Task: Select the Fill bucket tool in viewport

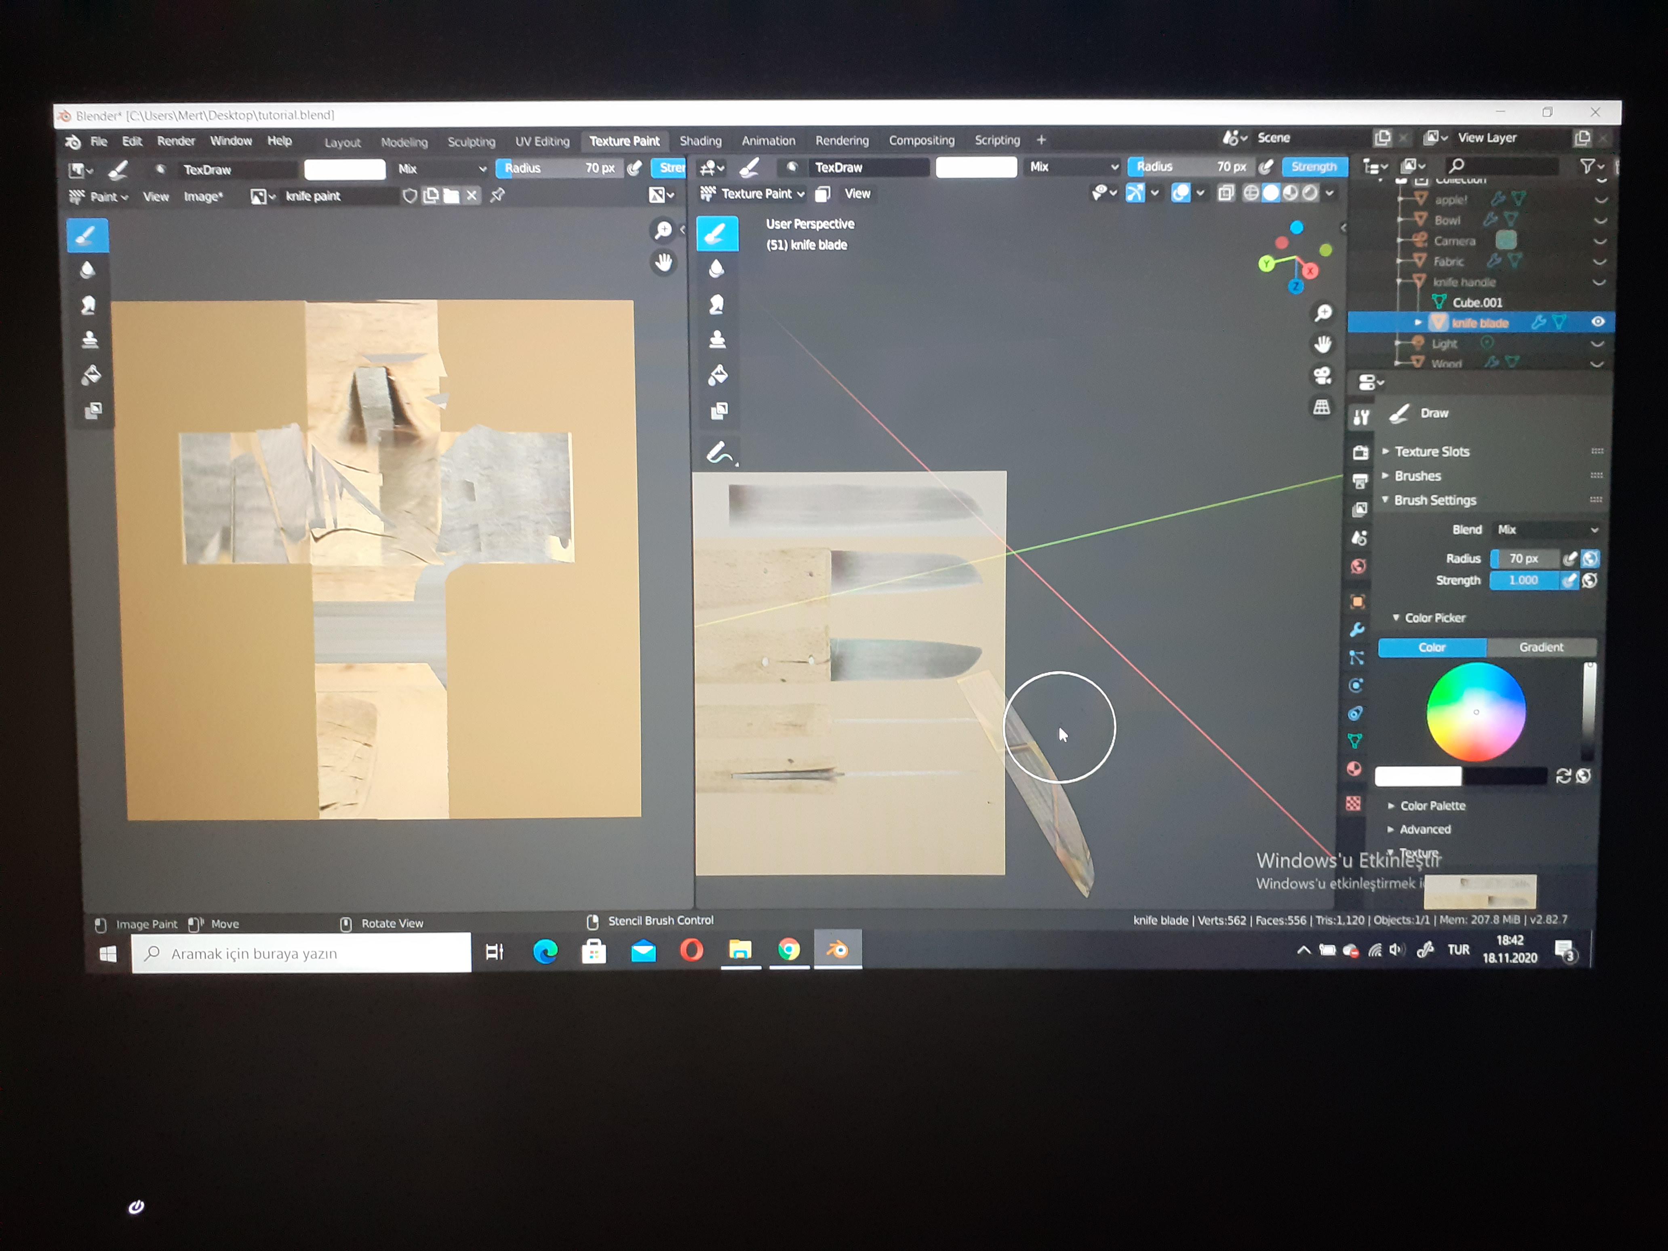Action: [717, 375]
